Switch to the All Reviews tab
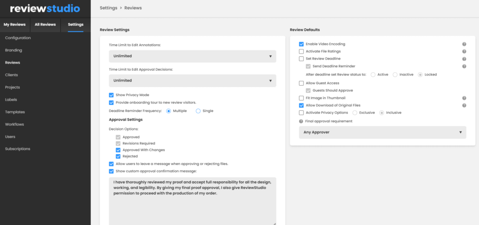 (x=45, y=25)
